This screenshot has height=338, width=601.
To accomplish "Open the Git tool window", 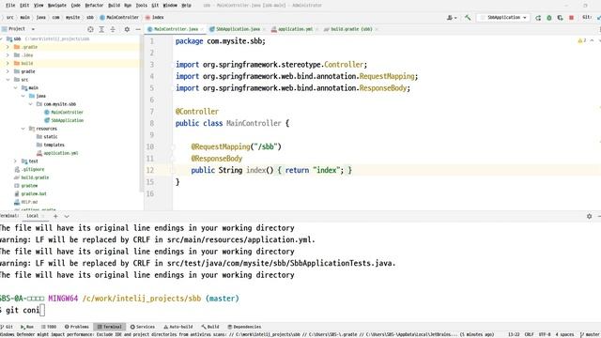I will tap(7, 327).
